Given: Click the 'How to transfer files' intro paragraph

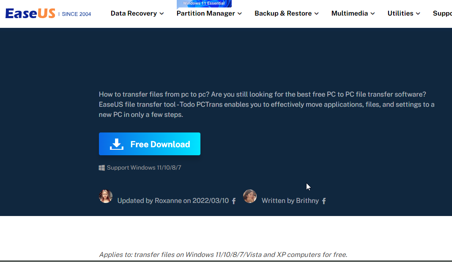Looking at the screenshot, I should 267,104.
